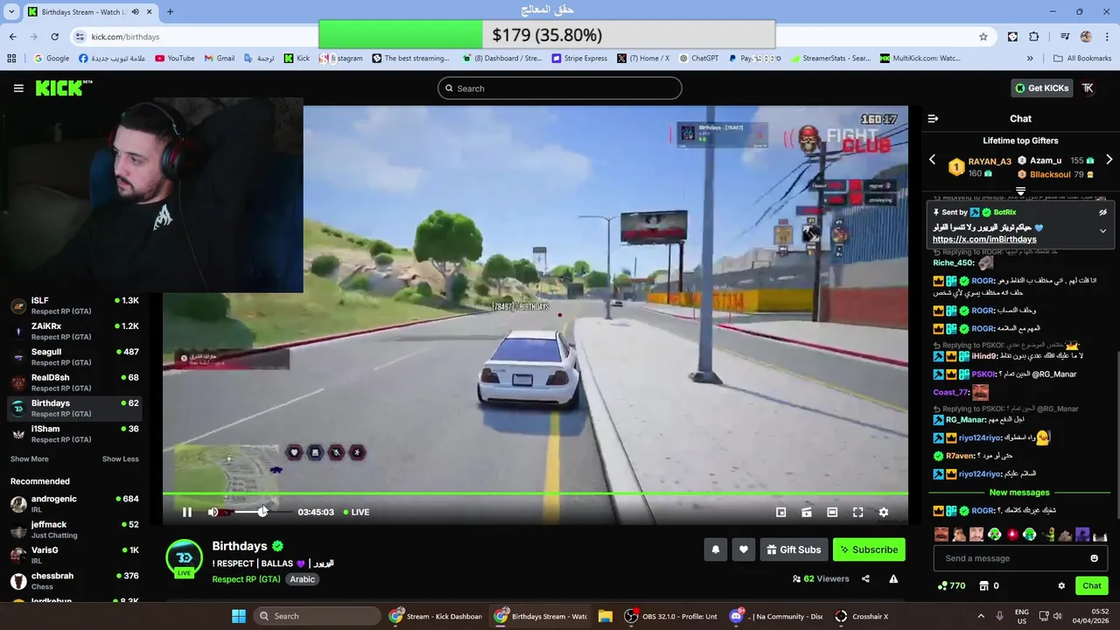Open recommended channel jeffmack
The height and width of the screenshot is (630, 1120).
coord(75,529)
